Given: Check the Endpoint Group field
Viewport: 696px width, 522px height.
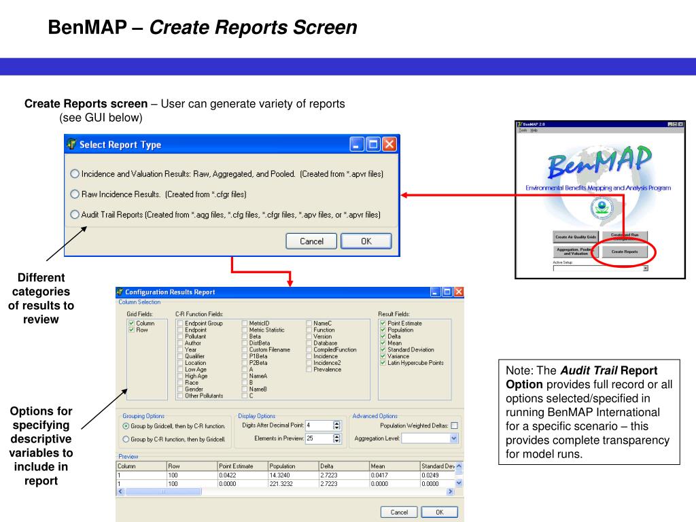Looking at the screenshot, I should pos(180,324).
